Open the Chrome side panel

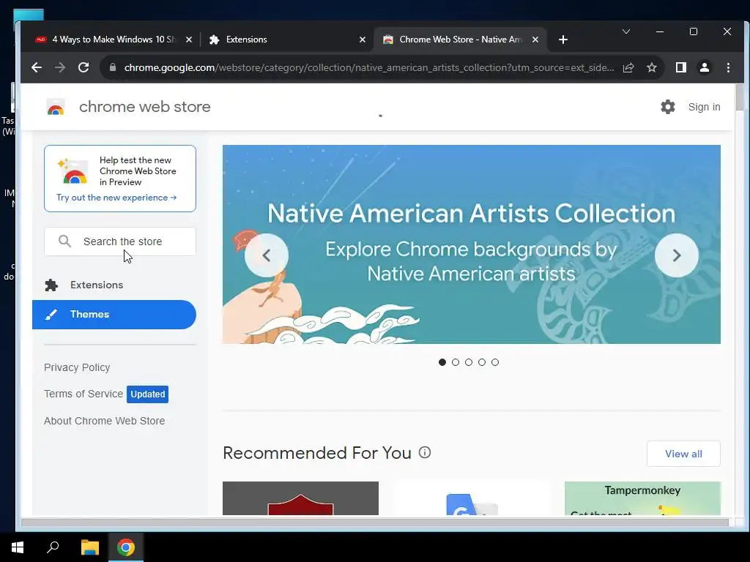[681, 67]
